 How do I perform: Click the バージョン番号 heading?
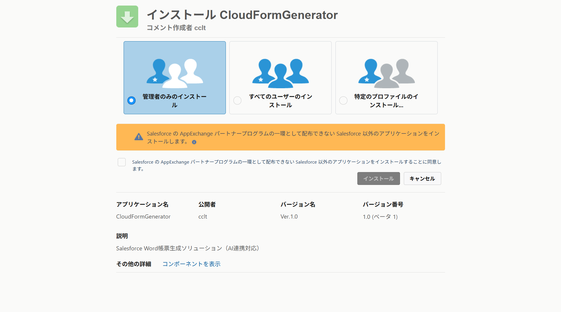coord(383,204)
